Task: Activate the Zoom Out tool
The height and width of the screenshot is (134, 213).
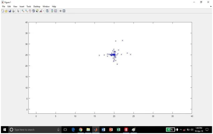Action: pos(26,11)
